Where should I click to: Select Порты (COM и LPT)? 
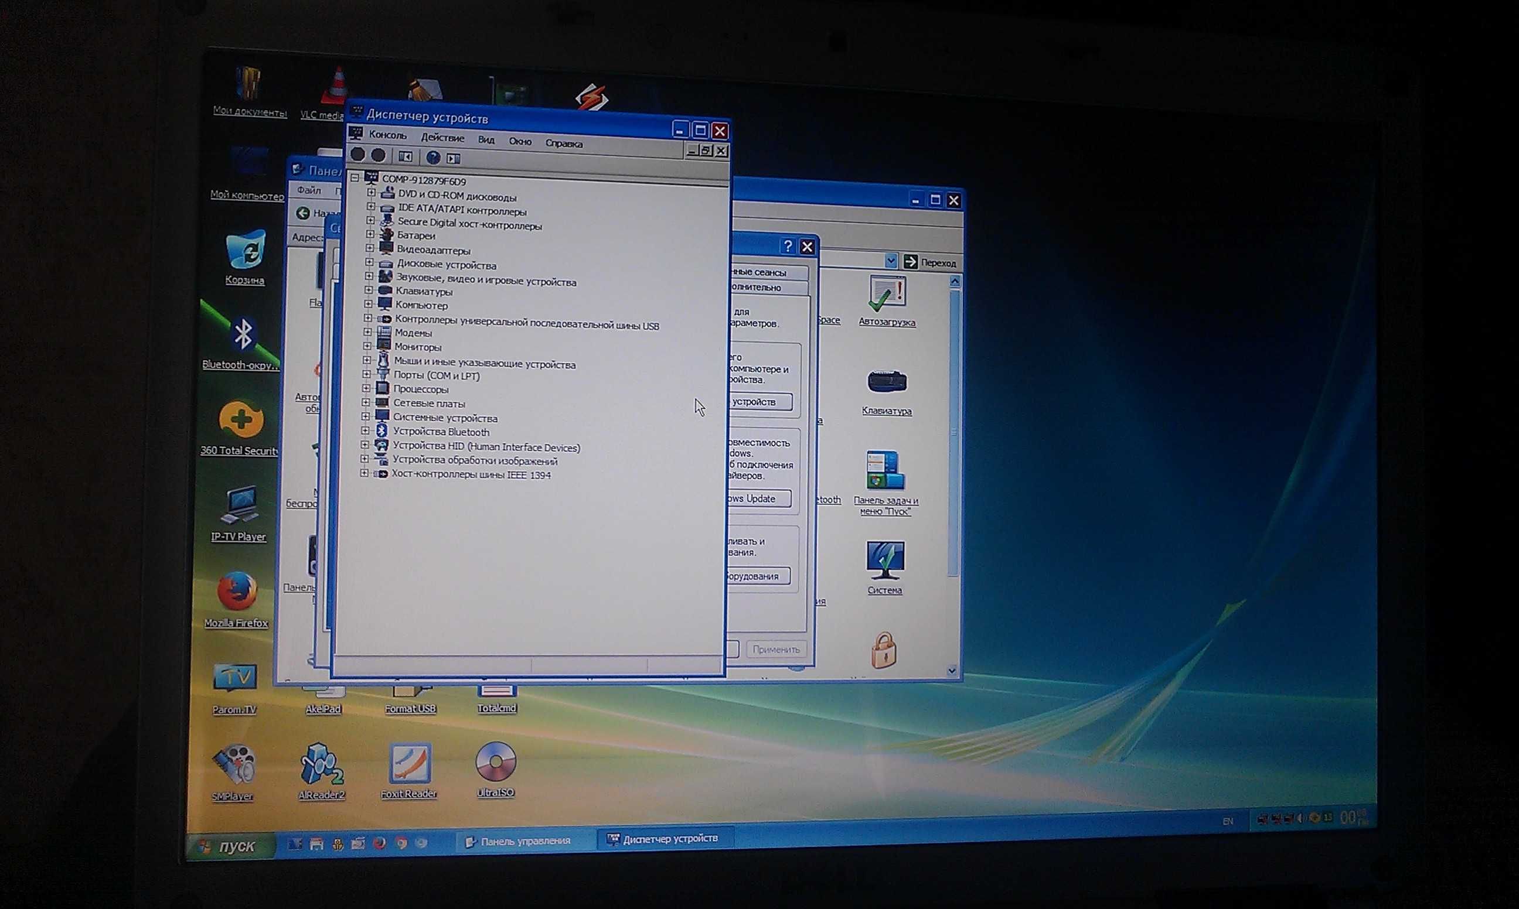pos(436,375)
